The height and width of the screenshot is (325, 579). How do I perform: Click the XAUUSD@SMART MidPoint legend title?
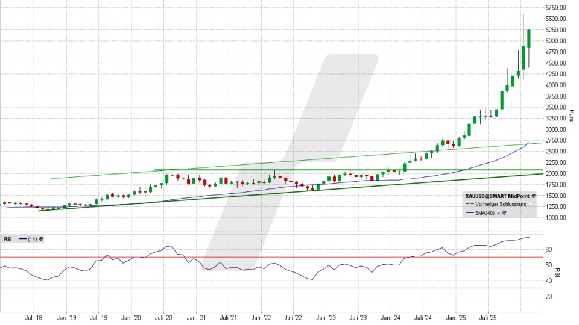(x=498, y=196)
